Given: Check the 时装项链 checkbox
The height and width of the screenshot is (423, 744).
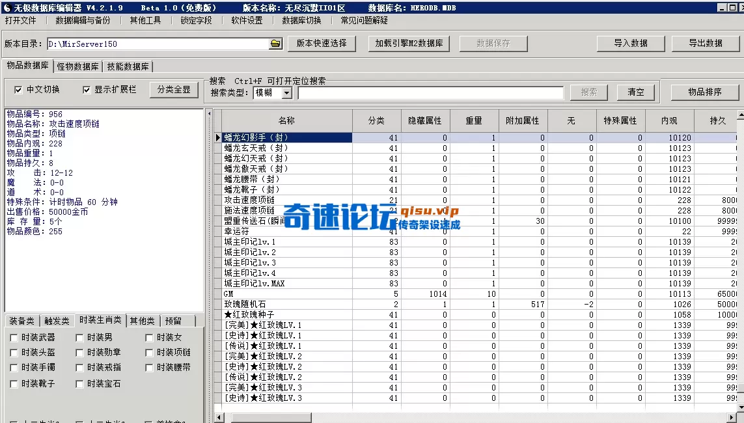Looking at the screenshot, I should click(149, 353).
